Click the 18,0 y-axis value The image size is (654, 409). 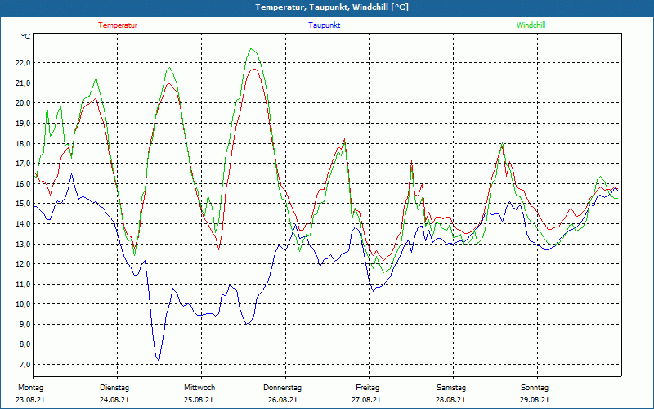click(x=24, y=143)
